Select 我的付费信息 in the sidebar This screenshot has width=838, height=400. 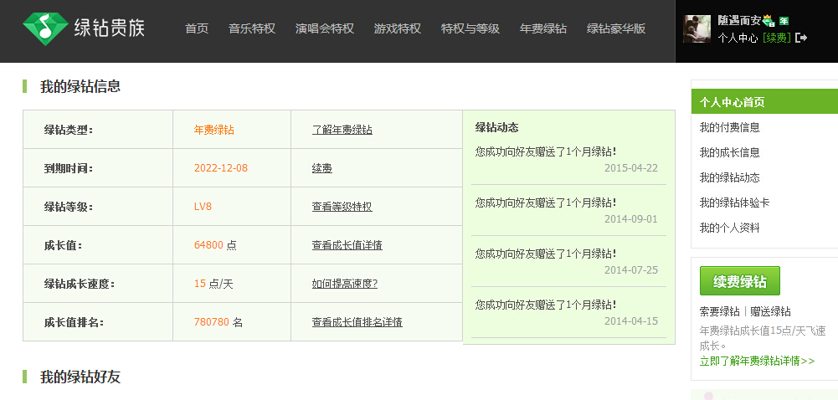[729, 127]
